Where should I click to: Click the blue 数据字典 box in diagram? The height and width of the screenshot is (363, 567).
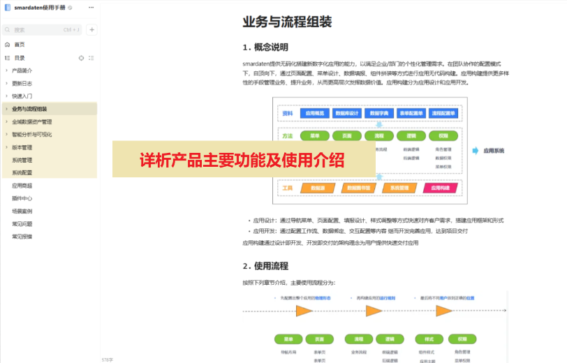pyautogui.click(x=379, y=113)
